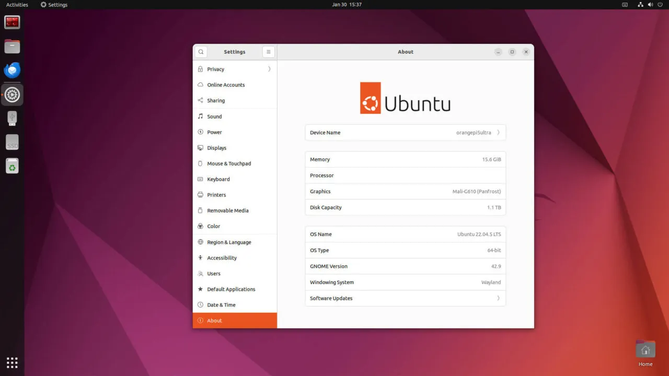Open the SSD drive icon in dock
Viewport: 669px width, 376px height.
(x=12, y=143)
